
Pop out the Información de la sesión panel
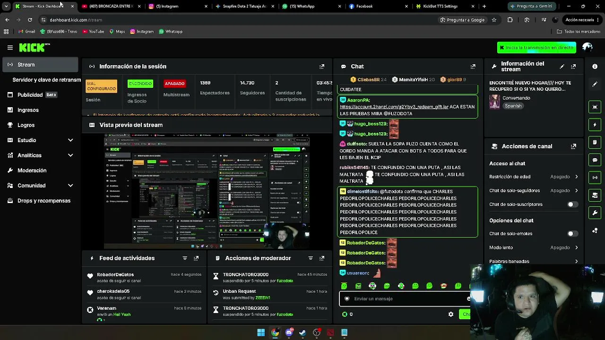click(322, 67)
